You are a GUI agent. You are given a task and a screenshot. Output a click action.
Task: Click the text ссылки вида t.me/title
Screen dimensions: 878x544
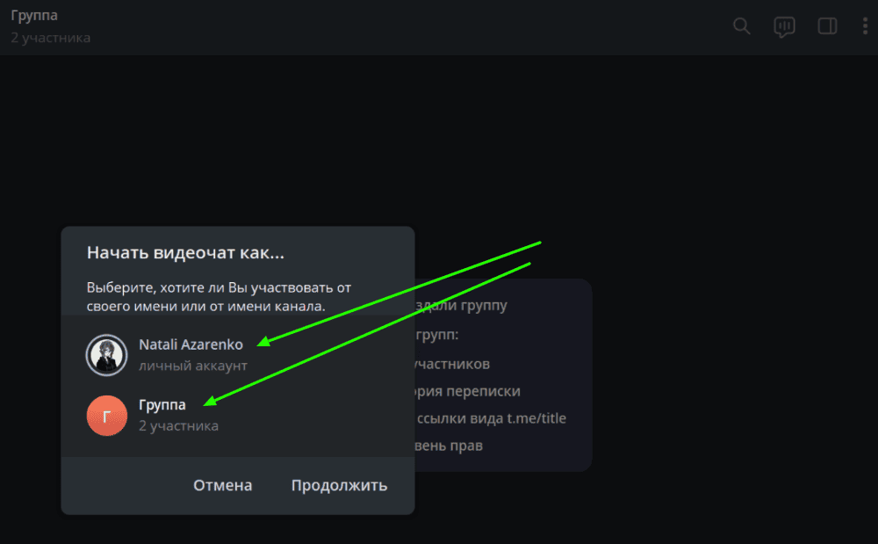(491, 418)
